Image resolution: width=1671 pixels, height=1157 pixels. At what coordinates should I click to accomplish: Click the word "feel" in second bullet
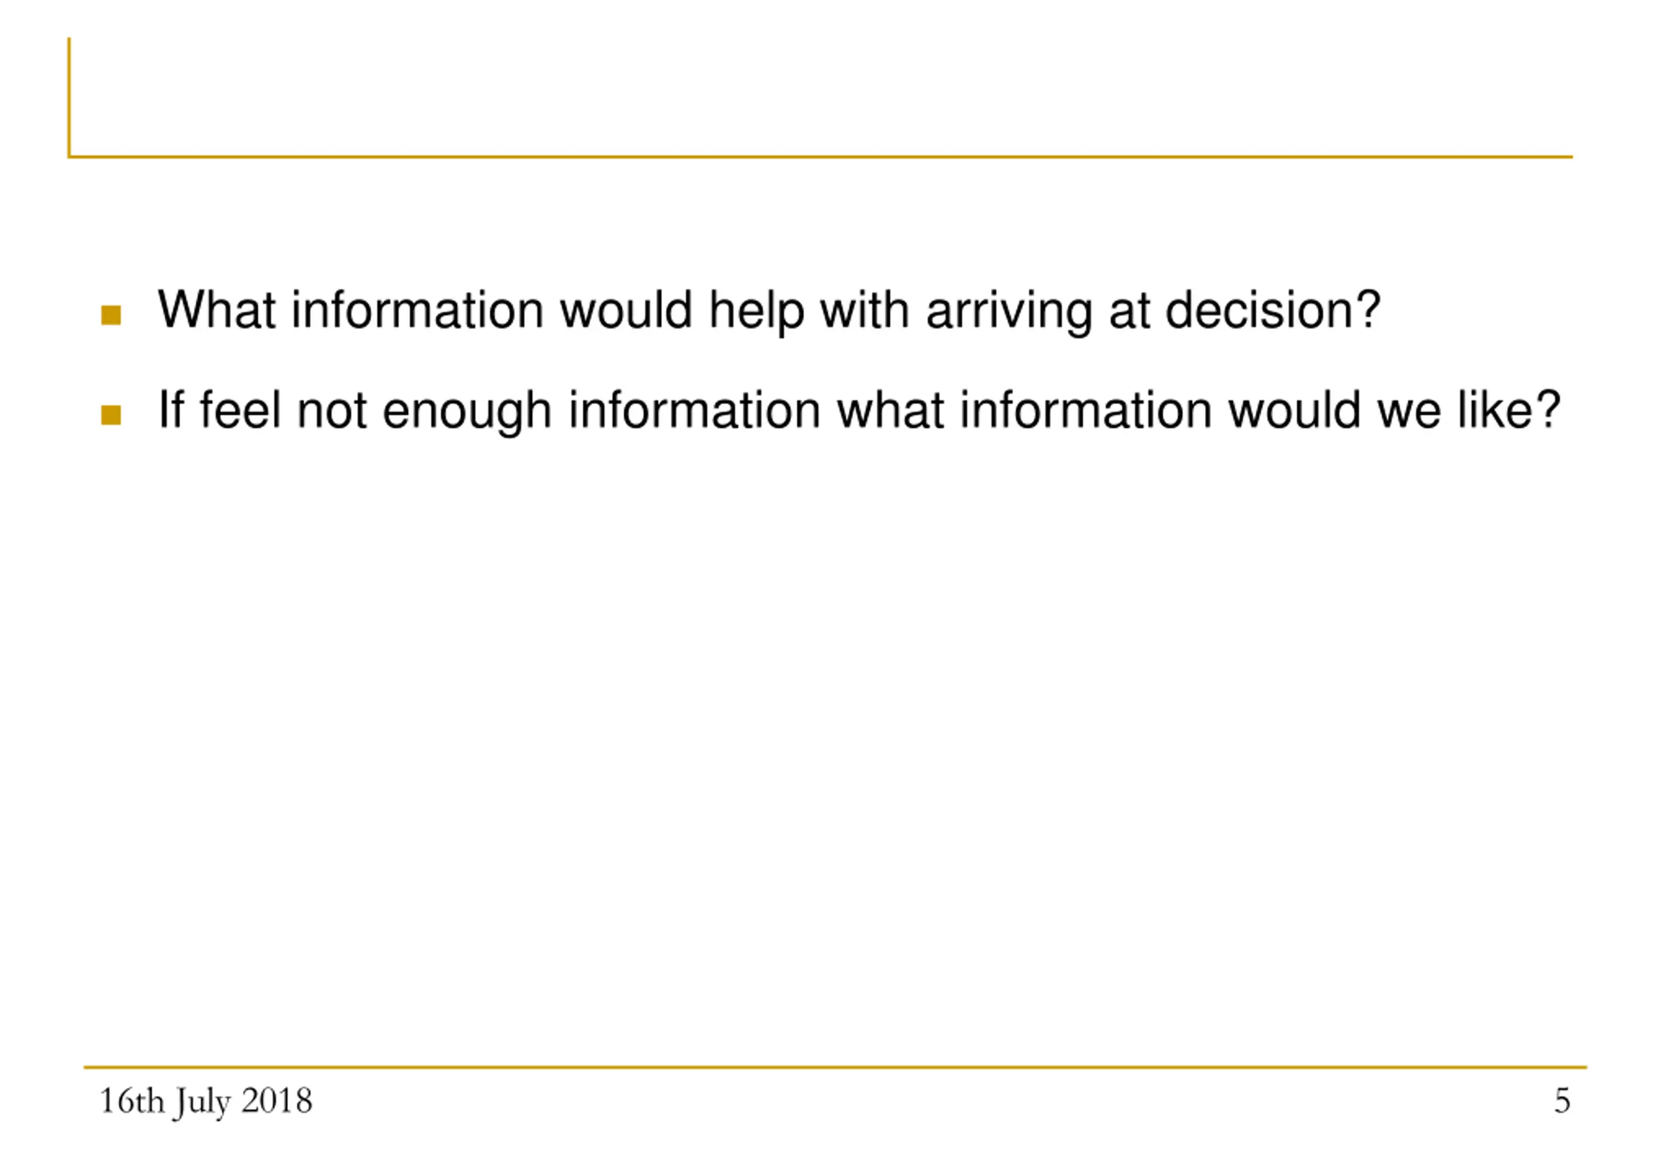241,409
